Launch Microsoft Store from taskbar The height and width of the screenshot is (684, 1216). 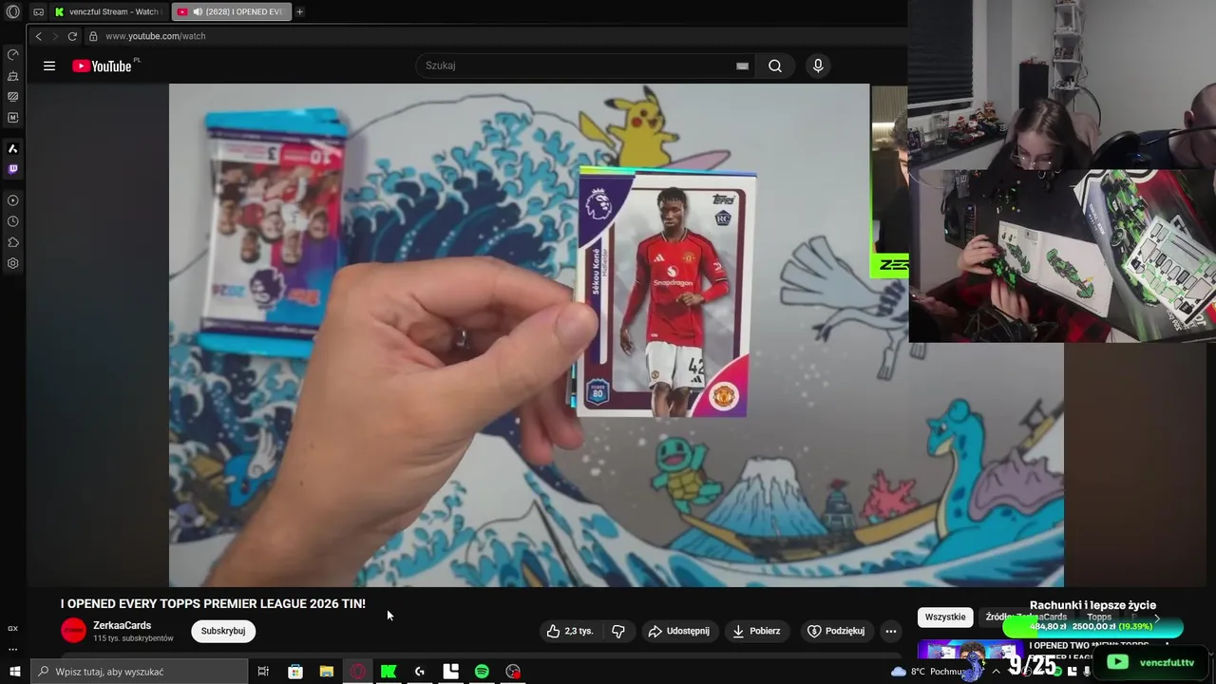tap(295, 672)
